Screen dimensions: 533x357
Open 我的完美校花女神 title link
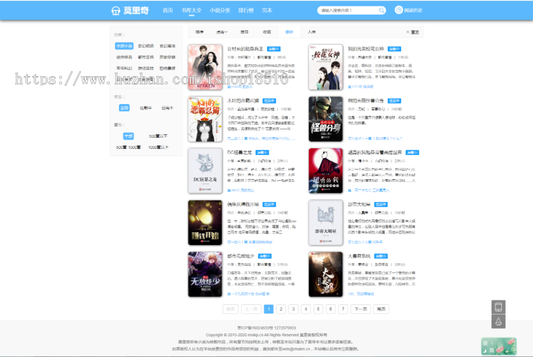366,49
